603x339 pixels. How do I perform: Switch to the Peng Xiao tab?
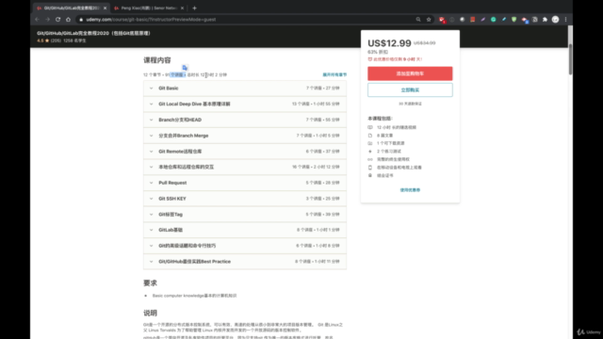click(149, 8)
